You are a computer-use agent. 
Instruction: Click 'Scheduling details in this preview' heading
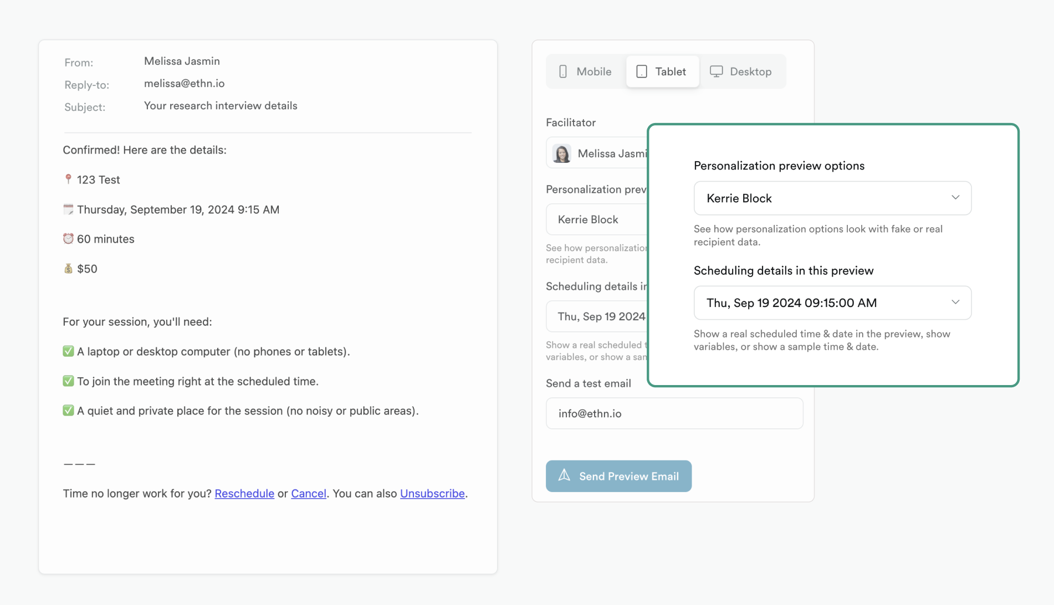[784, 270]
